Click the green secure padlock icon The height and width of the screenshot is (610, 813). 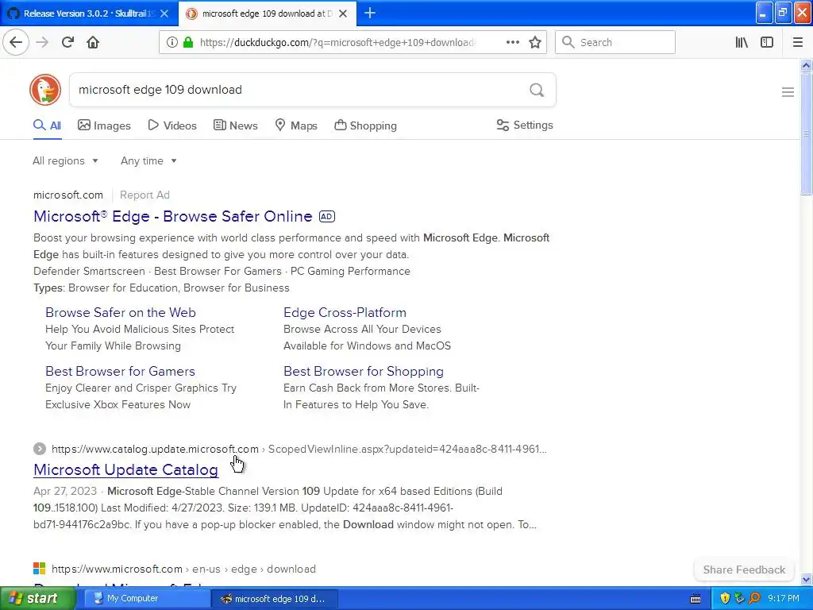coord(187,42)
